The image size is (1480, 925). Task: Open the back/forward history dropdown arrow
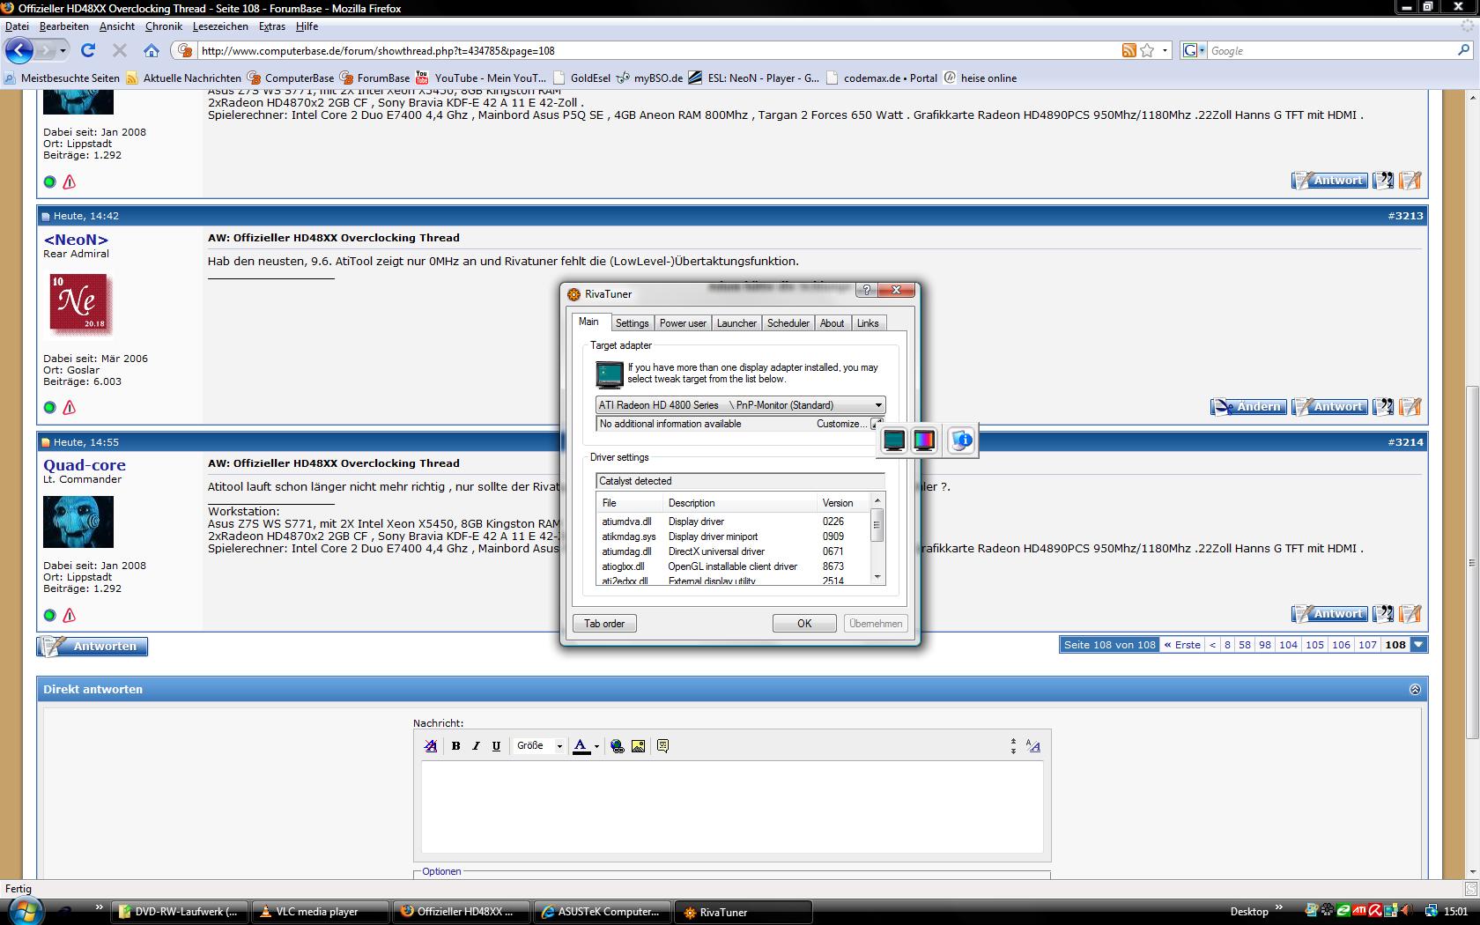click(x=63, y=51)
